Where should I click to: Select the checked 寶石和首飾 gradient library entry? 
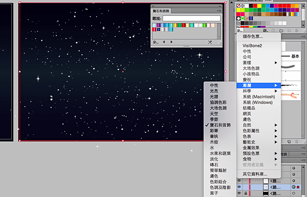[x=220, y=125]
